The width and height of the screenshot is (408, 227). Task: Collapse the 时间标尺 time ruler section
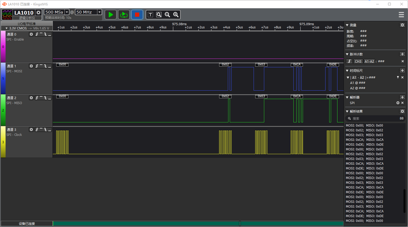(x=347, y=71)
